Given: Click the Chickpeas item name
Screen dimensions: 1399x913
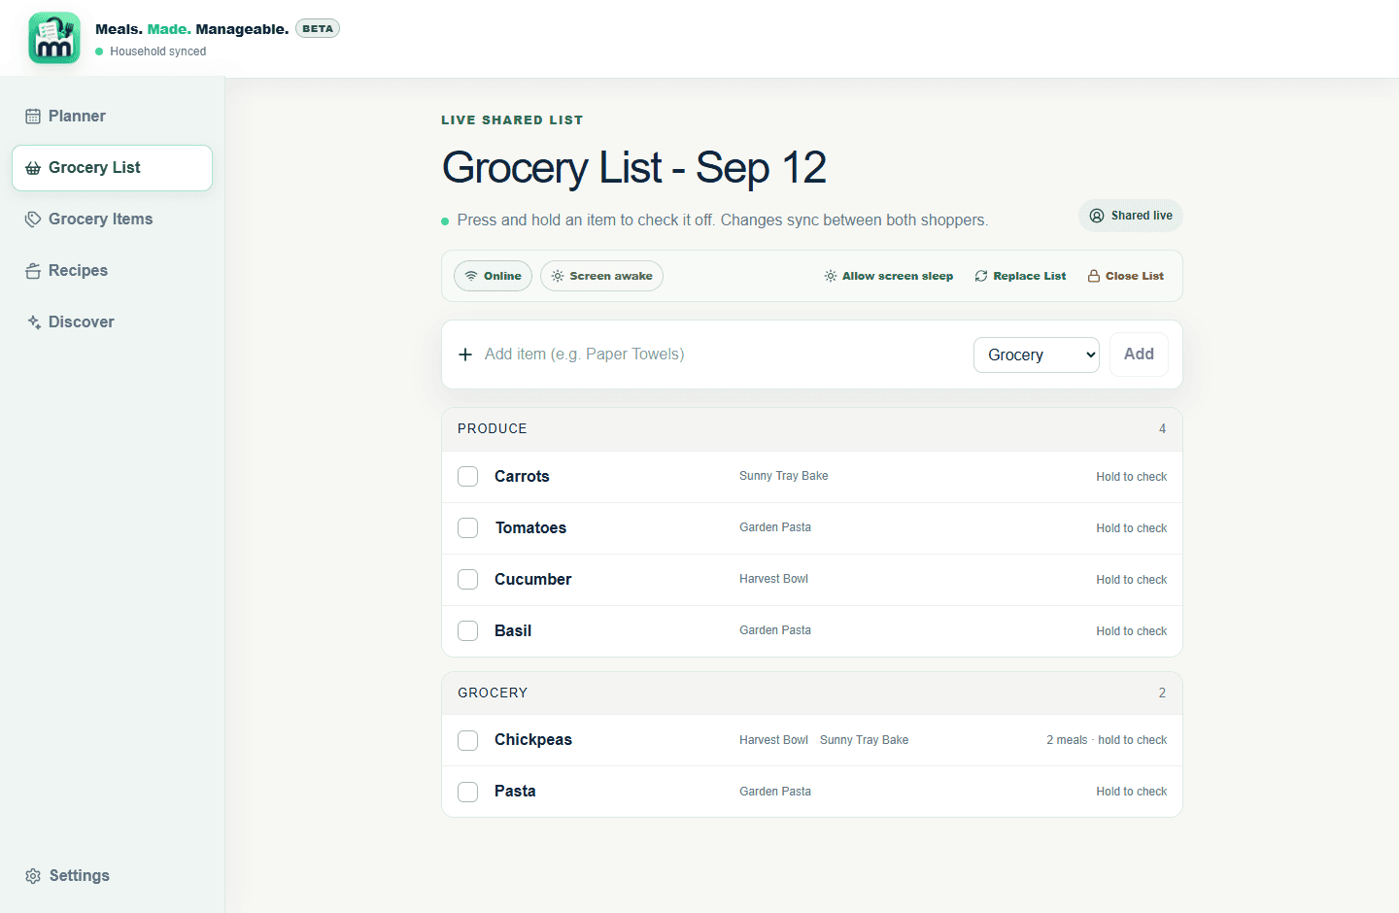Looking at the screenshot, I should 533,740.
